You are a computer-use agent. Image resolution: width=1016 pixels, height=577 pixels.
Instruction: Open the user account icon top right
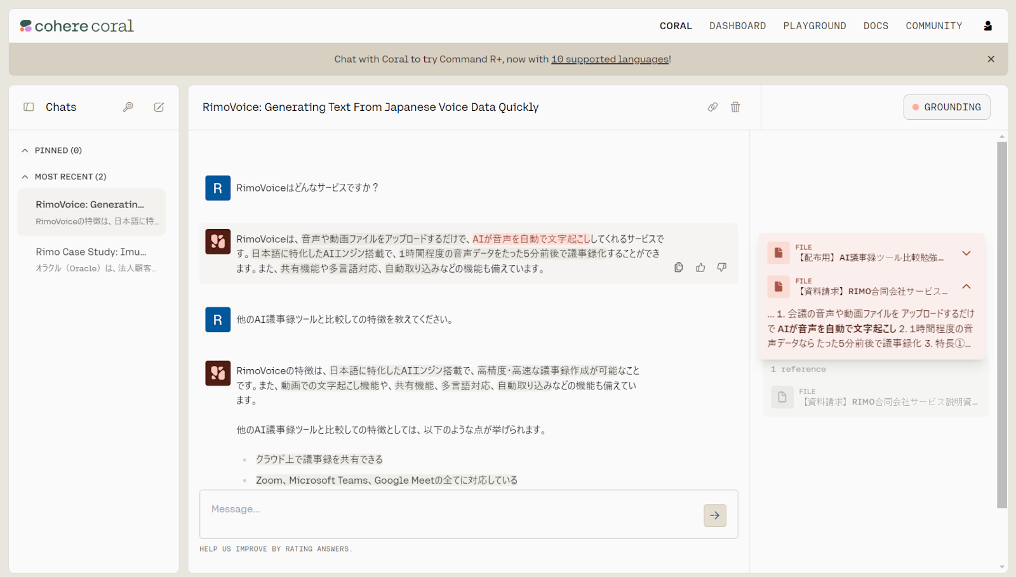click(987, 25)
